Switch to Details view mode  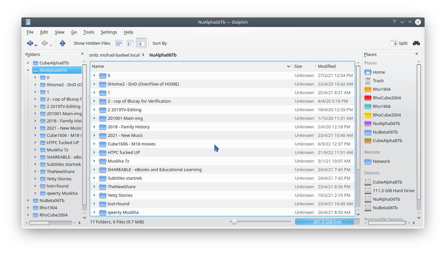pyautogui.click(x=141, y=43)
